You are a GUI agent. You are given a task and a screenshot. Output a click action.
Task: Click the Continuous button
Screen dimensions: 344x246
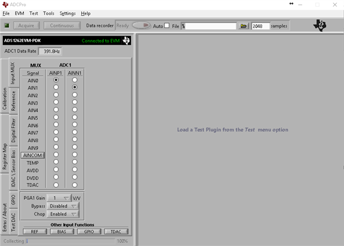[x=62, y=25]
